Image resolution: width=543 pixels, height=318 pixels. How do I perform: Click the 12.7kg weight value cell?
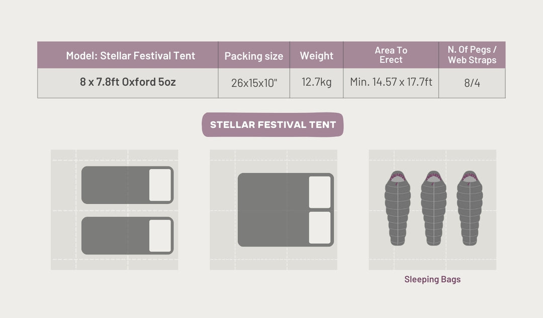316,82
